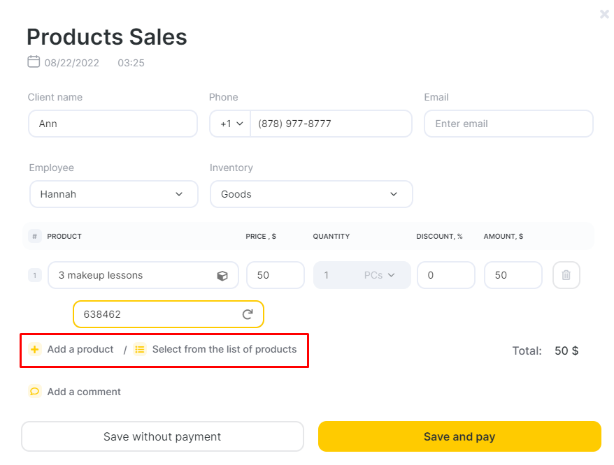The image size is (614, 465).
Task: Open the Goods inventory dropdown
Action: click(x=311, y=194)
